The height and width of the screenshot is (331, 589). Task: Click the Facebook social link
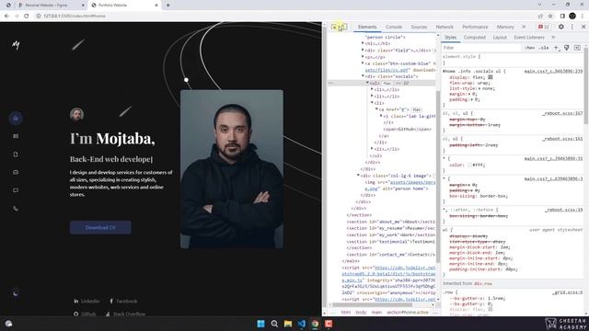pos(123,301)
